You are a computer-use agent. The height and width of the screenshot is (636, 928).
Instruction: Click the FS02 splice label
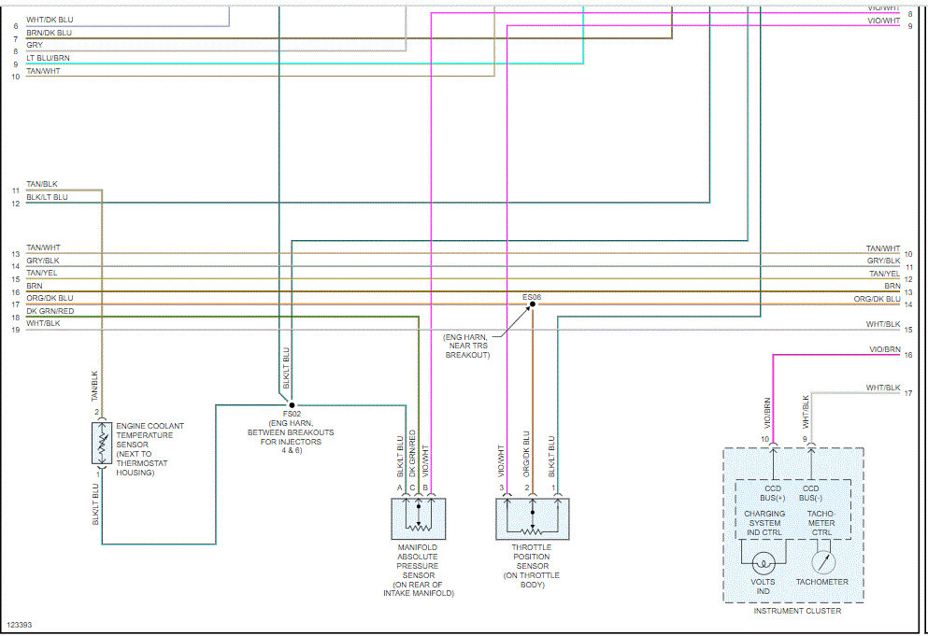click(x=292, y=414)
